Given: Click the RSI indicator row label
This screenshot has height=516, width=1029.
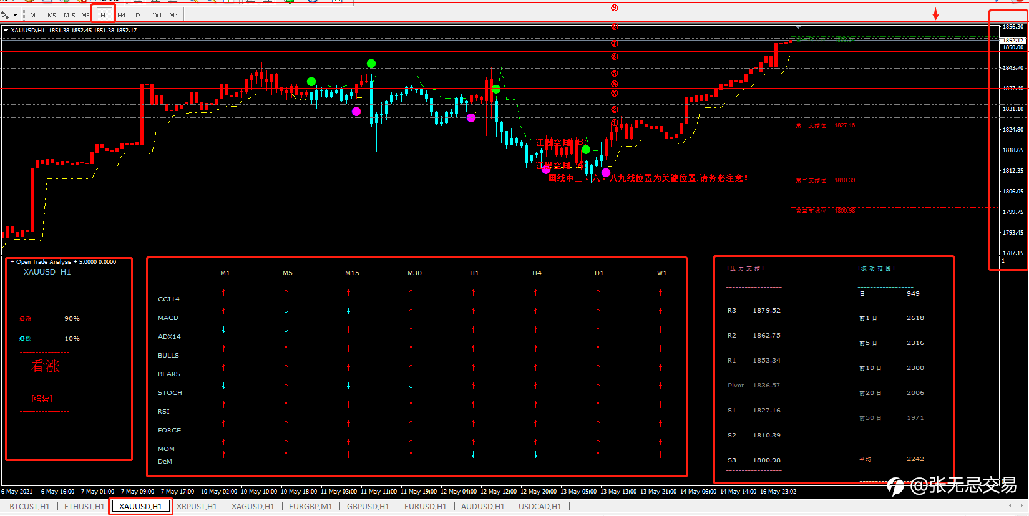Looking at the screenshot, I should click(x=163, y=412).
